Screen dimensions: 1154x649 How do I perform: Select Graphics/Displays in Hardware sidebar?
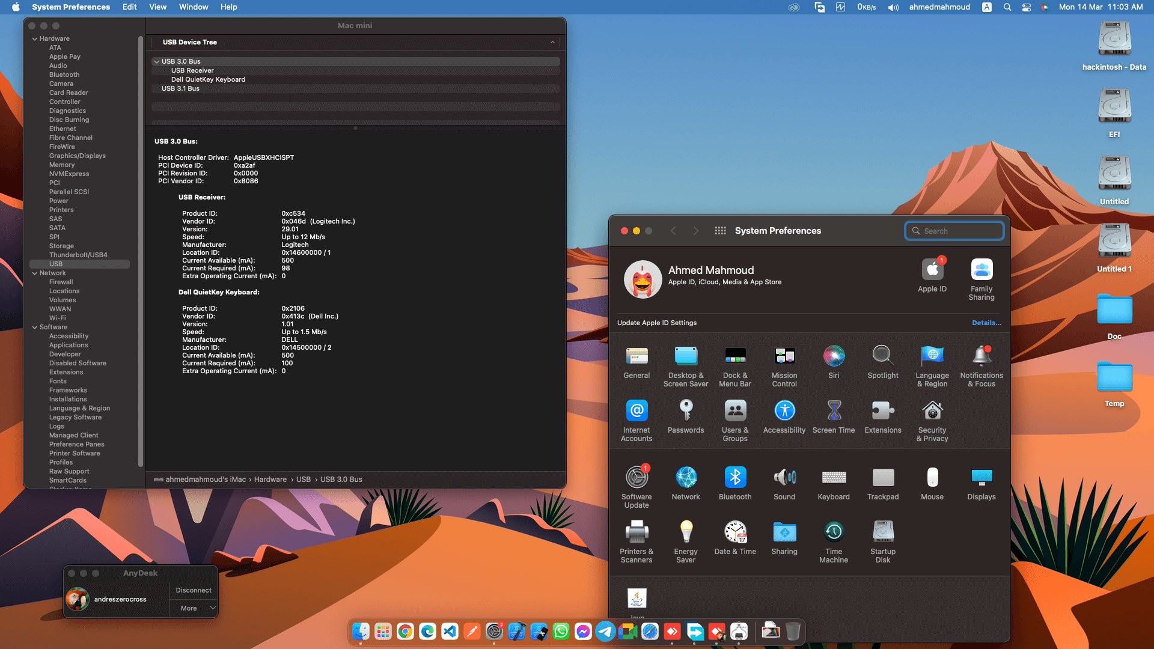click(x=78, y=156)
